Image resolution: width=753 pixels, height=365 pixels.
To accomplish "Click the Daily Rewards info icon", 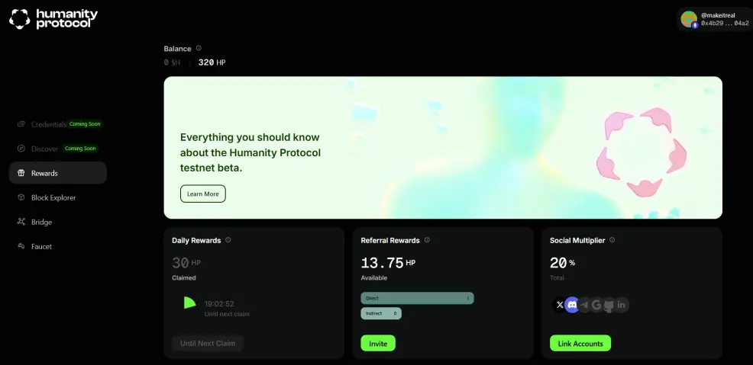I will click(x=228, y=240).
